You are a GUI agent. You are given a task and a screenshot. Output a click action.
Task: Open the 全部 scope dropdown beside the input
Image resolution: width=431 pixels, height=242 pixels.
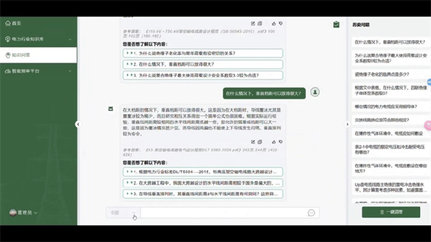coord(123,212)
